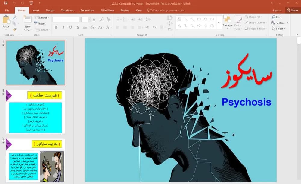Undo the last action in Quick Access
Image resolution: width=301 pixels, height=184 pixels.
click(14, 3)
